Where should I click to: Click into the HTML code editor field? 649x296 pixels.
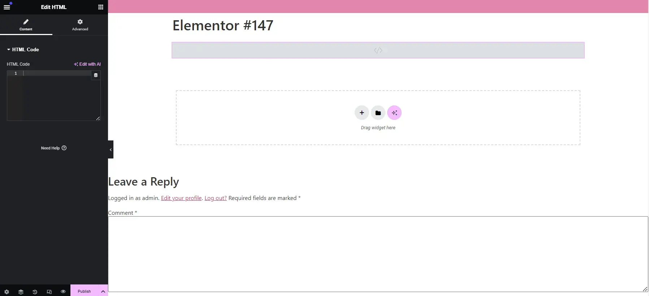pyautogui.click(x=57, y=96)
